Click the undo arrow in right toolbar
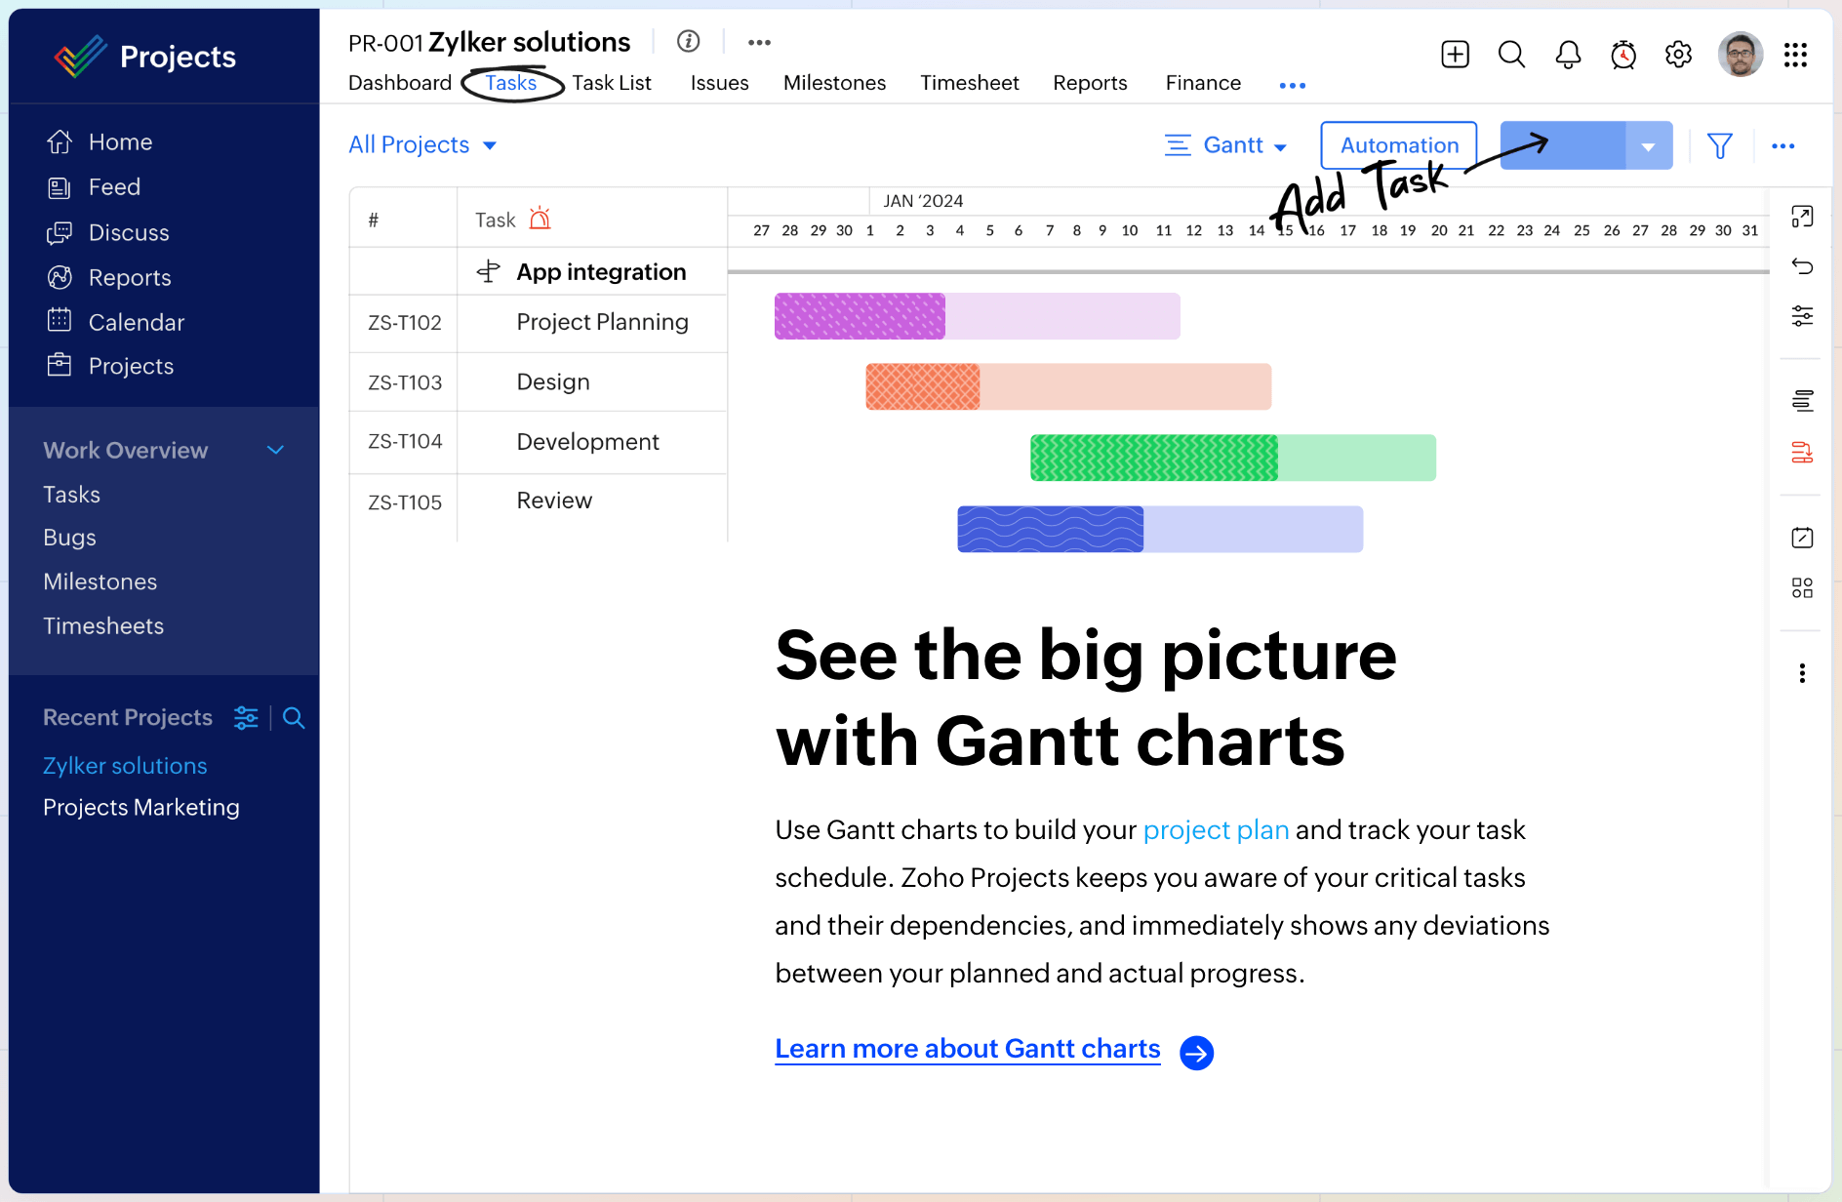Viewport: 1842px width, 1202px height. pos(1802,266)
